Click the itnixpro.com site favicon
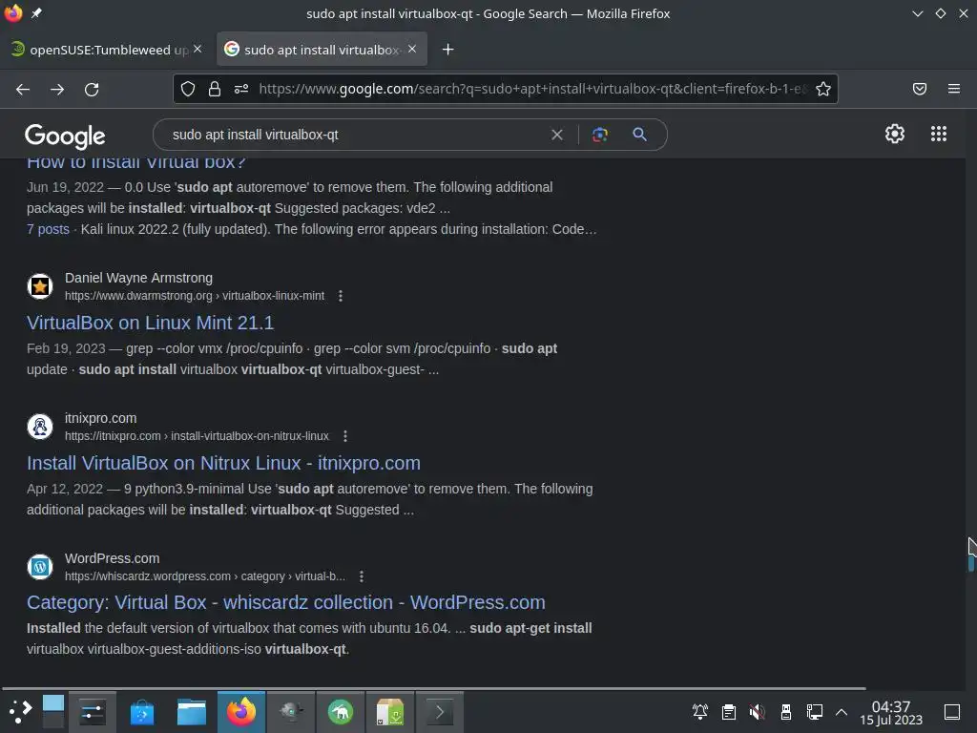 coord(40,427)
